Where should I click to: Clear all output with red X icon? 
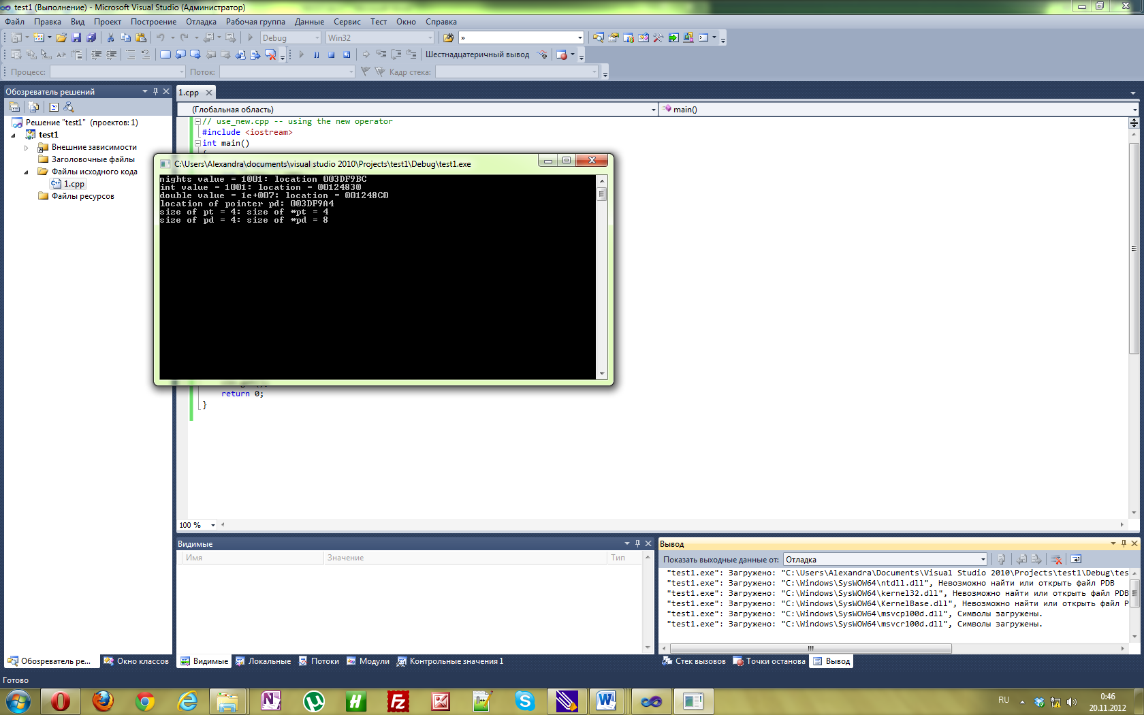pyautogui.click(x=1057, y=559)
